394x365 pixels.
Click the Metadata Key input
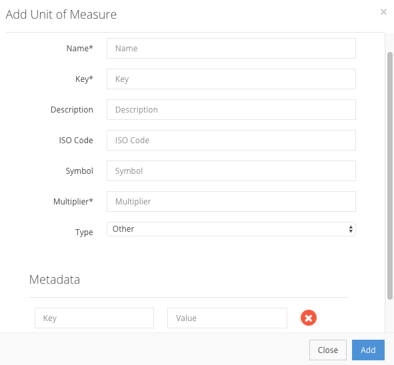coord(94,318)
